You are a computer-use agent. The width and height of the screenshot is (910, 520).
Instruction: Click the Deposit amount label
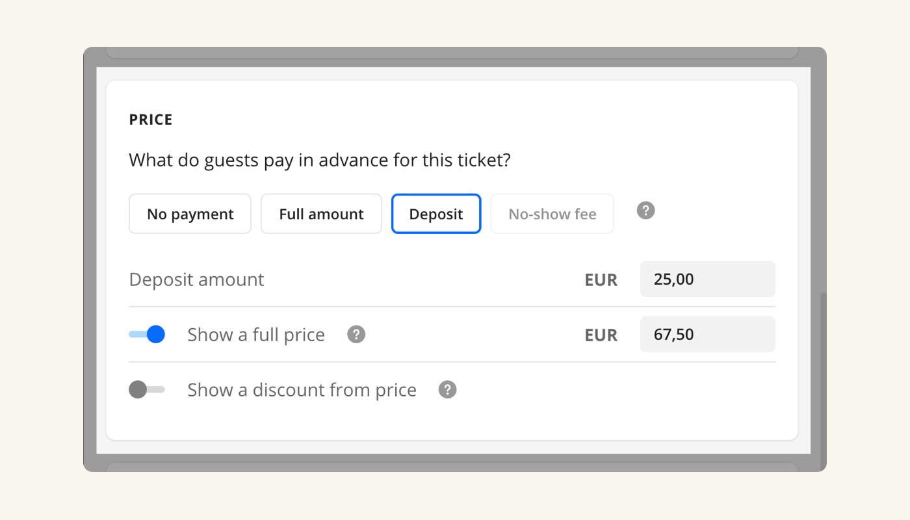point(196,279)
